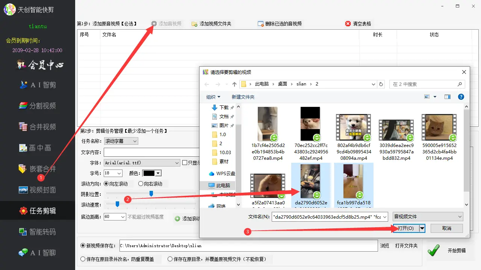Image resolution: width=481 pixels, height=270 pixels.
Task: Open the 组织 menu dropdown
Action: point(213,97)
